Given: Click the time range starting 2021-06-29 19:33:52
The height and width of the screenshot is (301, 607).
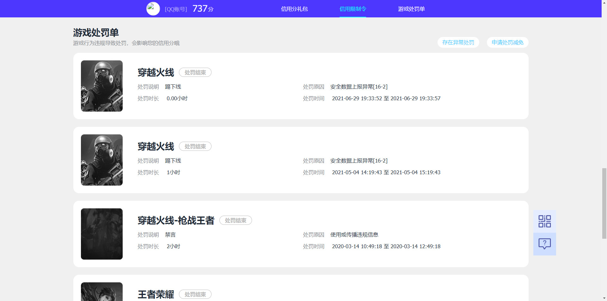Looking at the screenshot, I should click(x=386, y=98).
